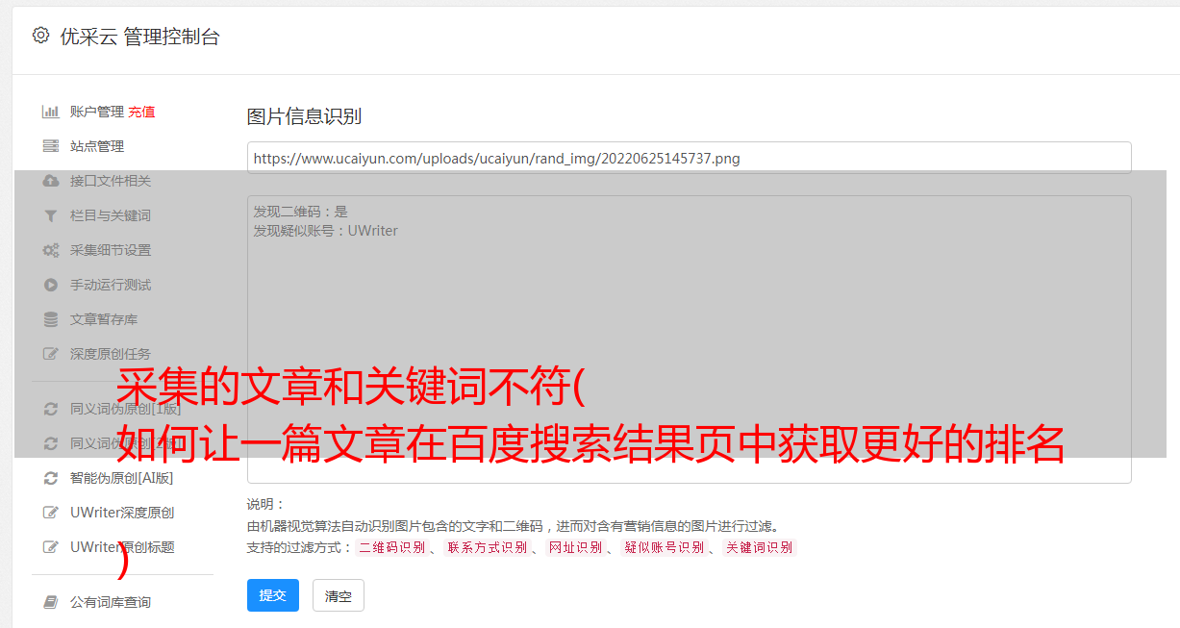
Task: Click the book icon for 公有词库查询
Action: pos(51,602)
